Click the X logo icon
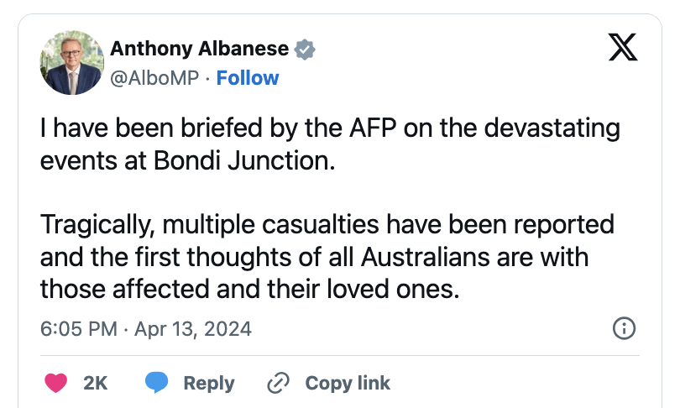Screen dimensions: 680x408 click(x=622, y=50)
